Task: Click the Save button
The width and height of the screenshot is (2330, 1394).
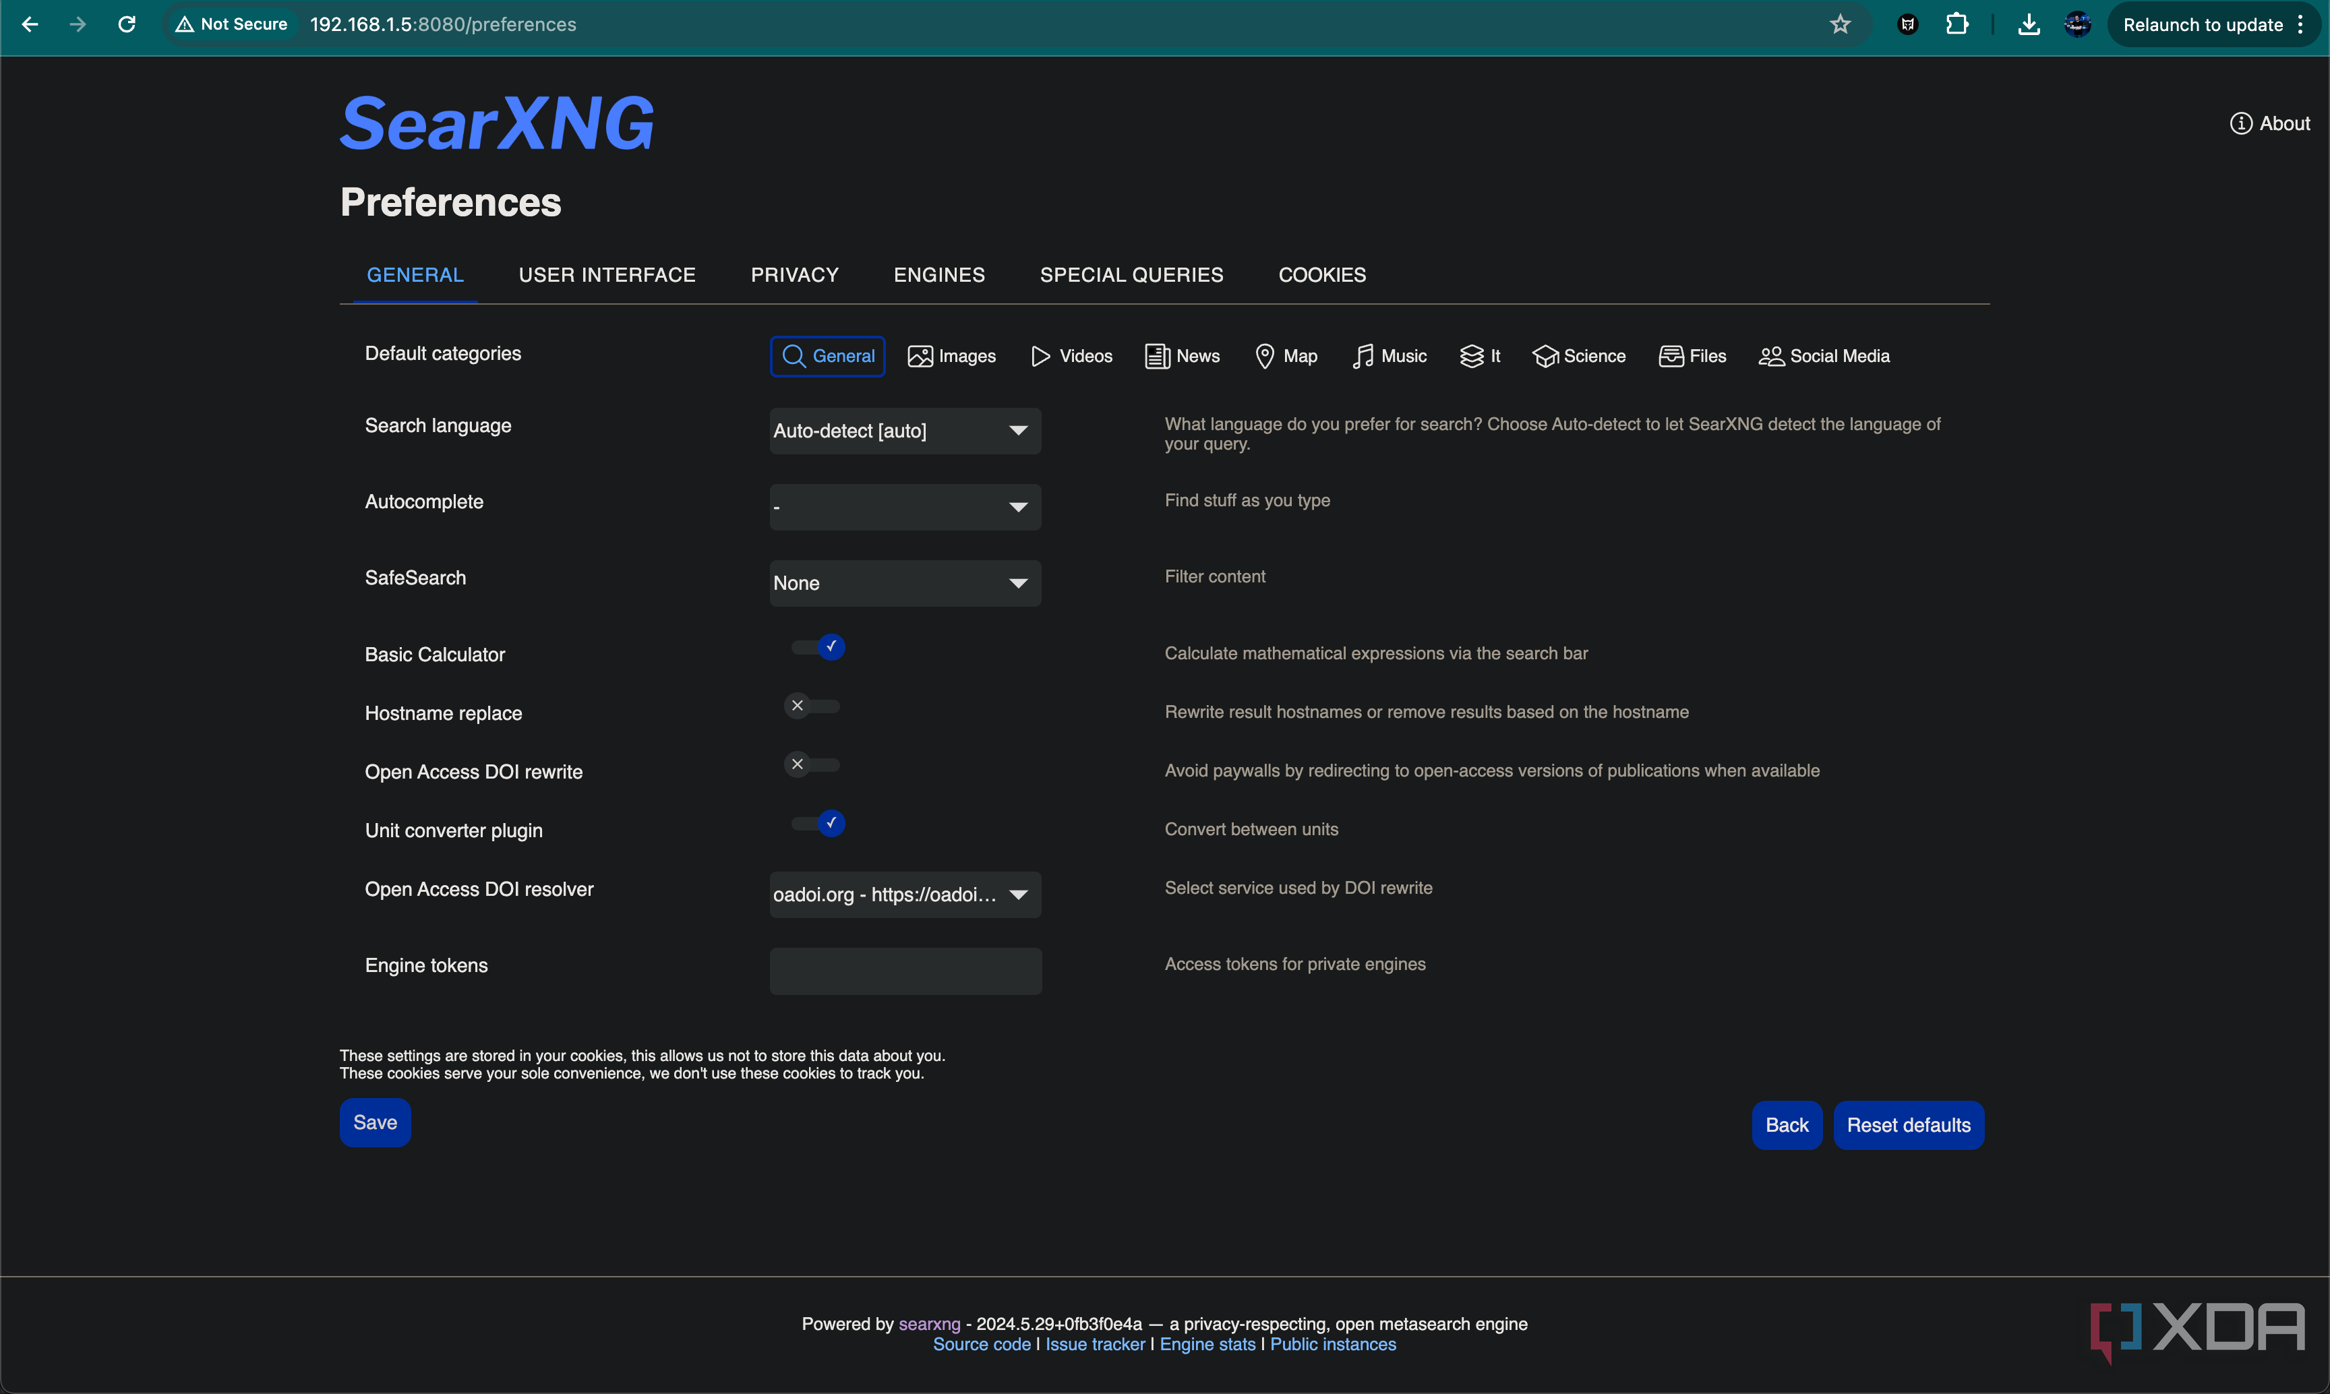Action: [x=375, y=1122]
